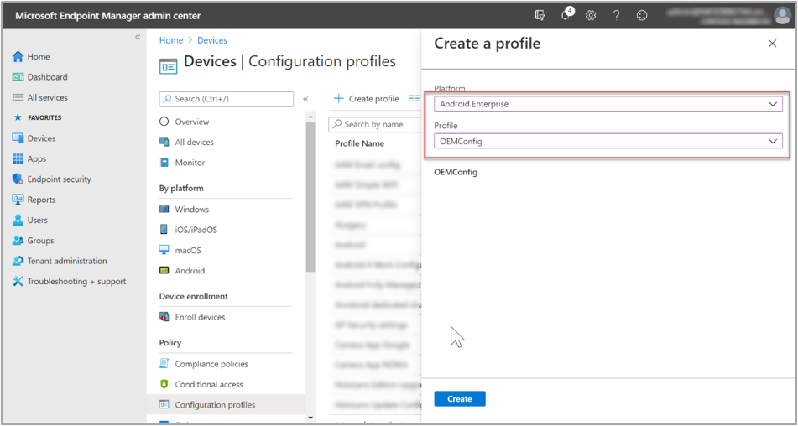This screenshot has height=426, width=798.
Task: Click the Cloud Shell icon in header
Action: tap(540, 15)
